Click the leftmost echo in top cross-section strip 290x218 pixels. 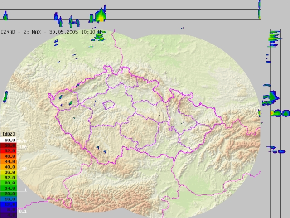5,16
